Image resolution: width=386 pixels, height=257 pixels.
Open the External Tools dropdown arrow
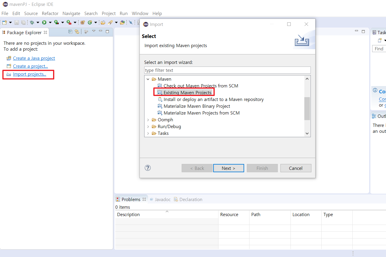[x=75, y=22]
